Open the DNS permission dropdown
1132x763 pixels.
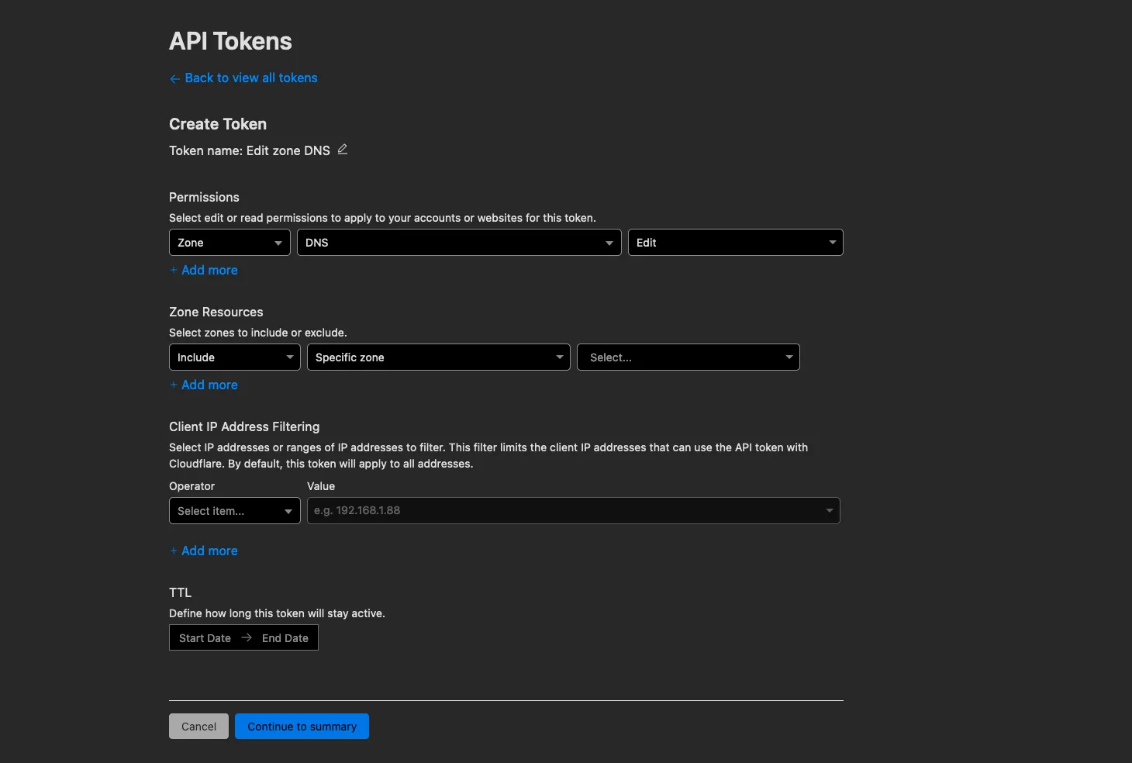coord(459,243)
